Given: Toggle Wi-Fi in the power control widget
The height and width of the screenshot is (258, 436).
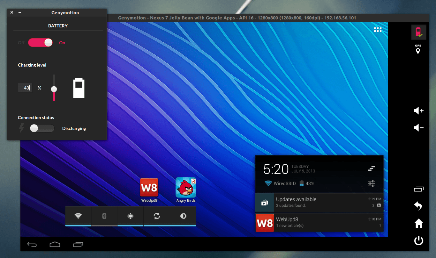Looking at the screenshot, I should pyautogui.click(x=78, y=216).
